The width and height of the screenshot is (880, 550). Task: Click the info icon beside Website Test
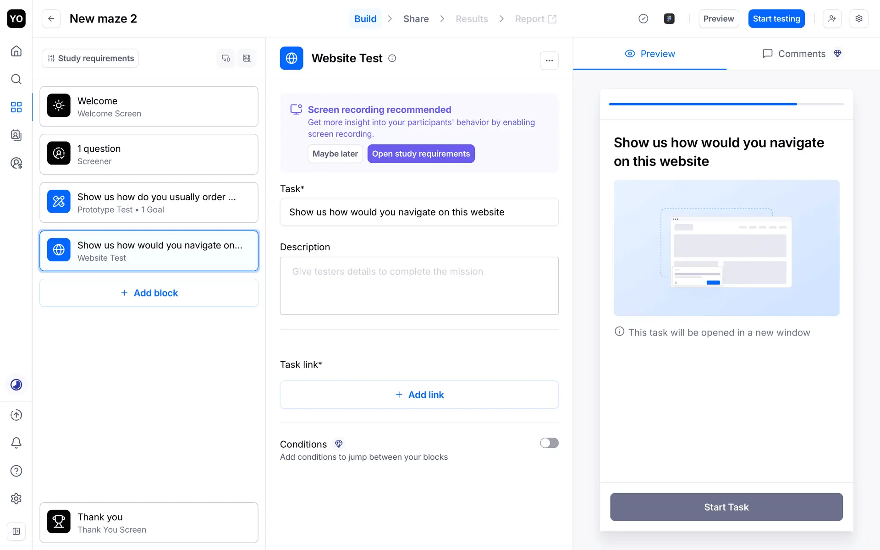(392, 58)
